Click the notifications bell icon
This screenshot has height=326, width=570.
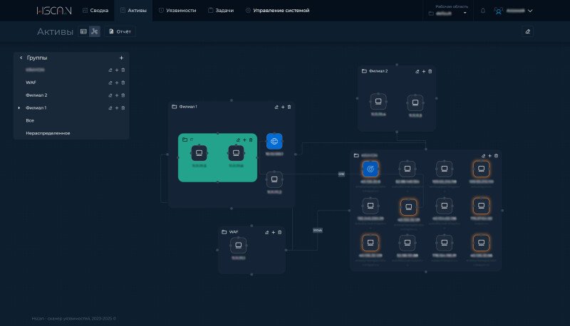click(482, 11)
